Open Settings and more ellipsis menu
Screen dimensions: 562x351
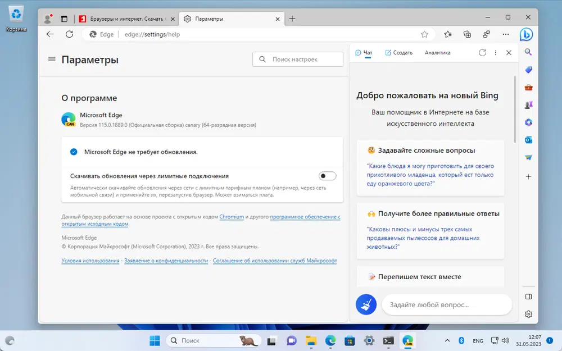(506, 34)
